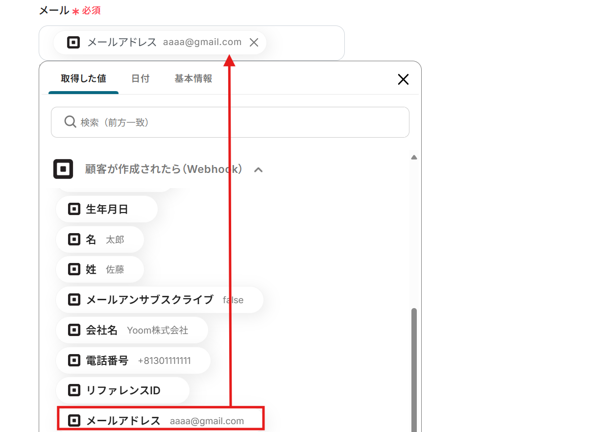Switch to the 基本情報 tab
Image resolution: width=599 pixels, height=432 pixels.
[x=193, y=78]
